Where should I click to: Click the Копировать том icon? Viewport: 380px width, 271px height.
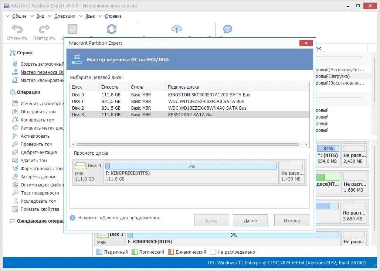tap(15, 120)
